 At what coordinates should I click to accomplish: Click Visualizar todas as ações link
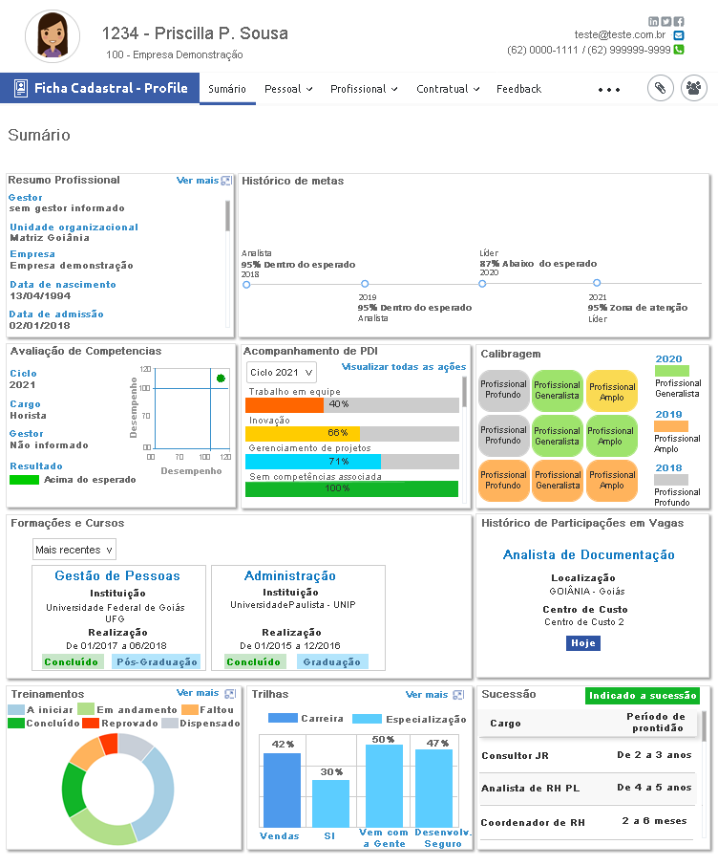click(404, 367)
